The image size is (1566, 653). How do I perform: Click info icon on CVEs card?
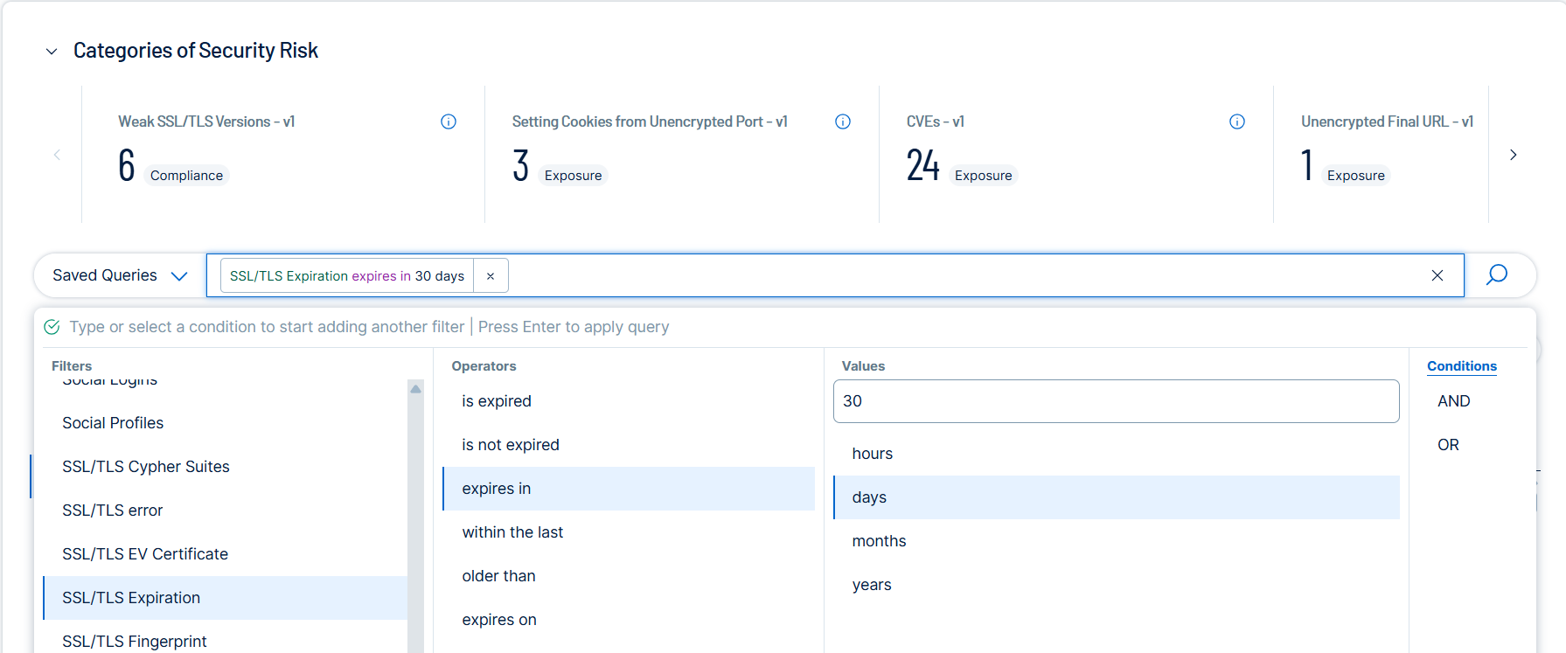[x=1237, y=122]
